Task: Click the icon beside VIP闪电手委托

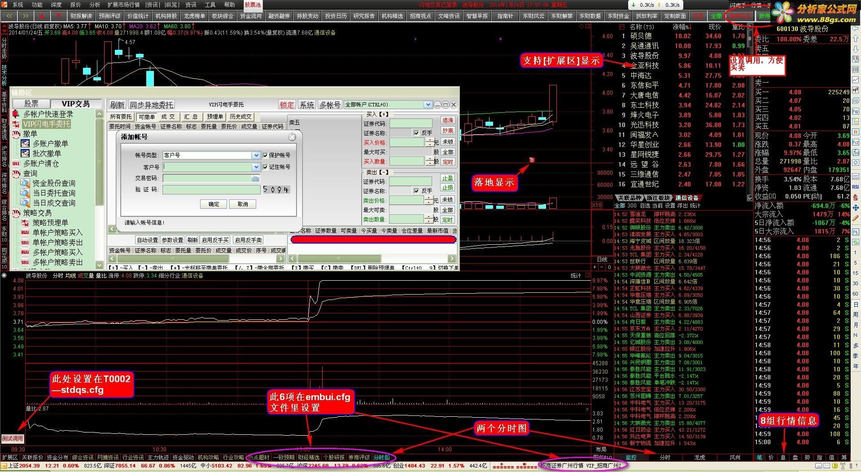Action: coord(16,124)
